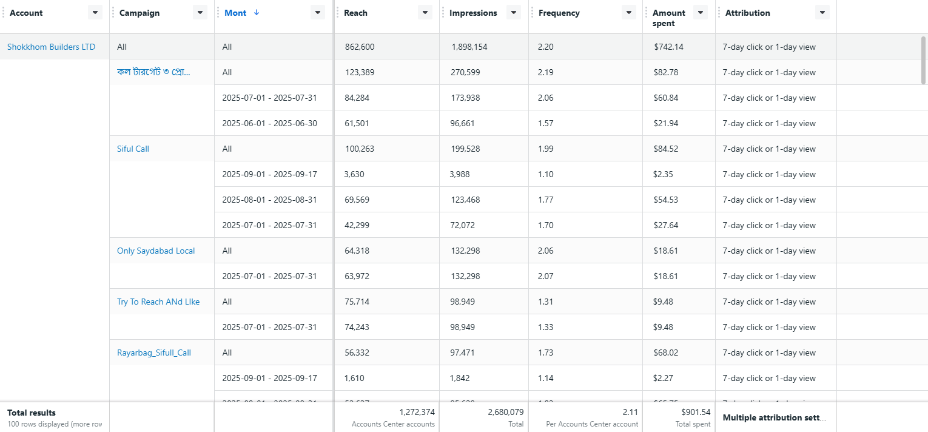Open the Rayarbag_Sifull_Call campaign
The height and width of the screenshot is (432, 928).
coord(154,352)
